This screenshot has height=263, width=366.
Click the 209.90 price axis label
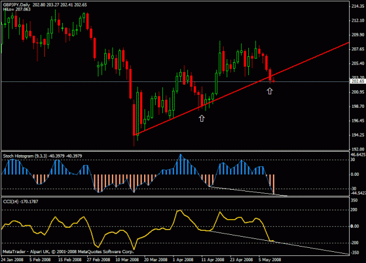[358, 35]
